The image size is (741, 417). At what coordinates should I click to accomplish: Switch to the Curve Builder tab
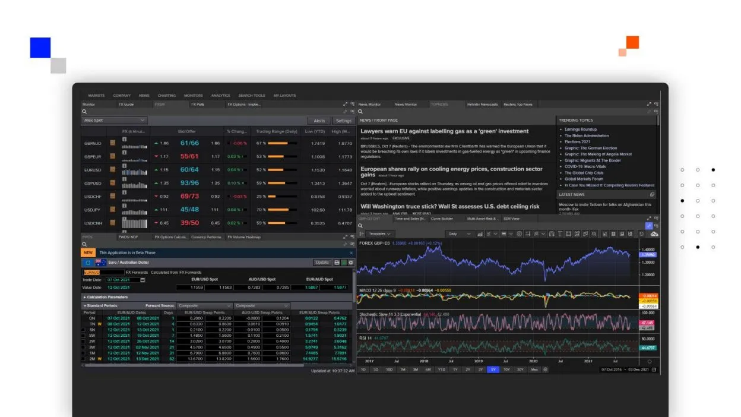[441, 219]
